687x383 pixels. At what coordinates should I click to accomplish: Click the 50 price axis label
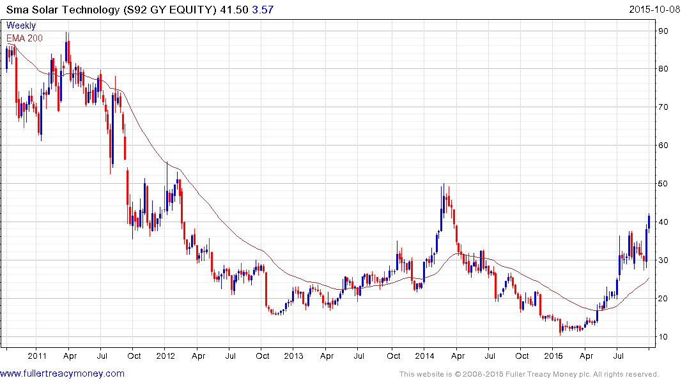pos(663,184)
